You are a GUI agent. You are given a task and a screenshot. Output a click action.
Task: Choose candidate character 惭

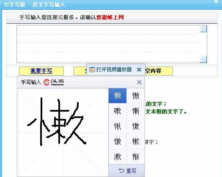point(136,111)
